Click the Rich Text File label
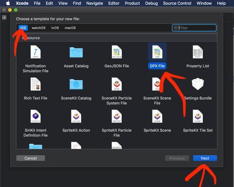234x187 pixels. tap(35, 98)
